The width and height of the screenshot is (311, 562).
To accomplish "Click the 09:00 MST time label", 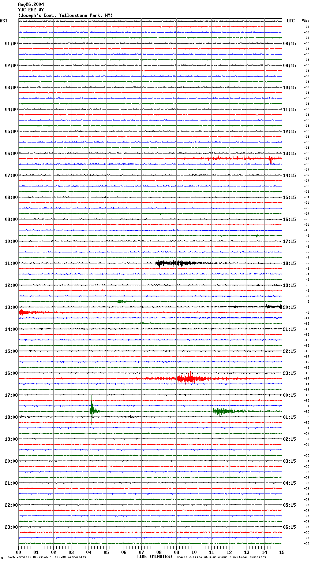I will pos(11,219).
